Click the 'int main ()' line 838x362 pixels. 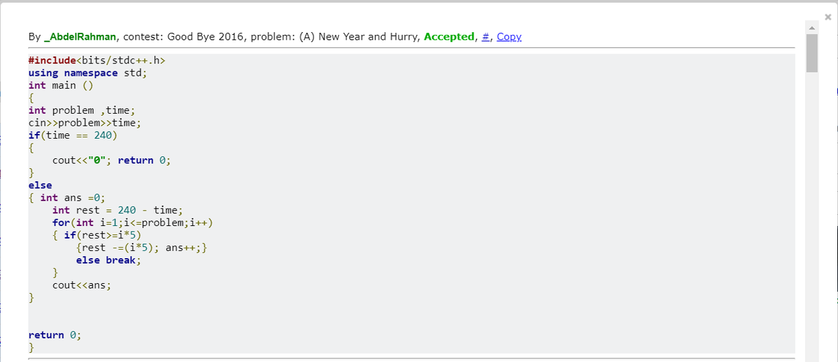(61, 85)
